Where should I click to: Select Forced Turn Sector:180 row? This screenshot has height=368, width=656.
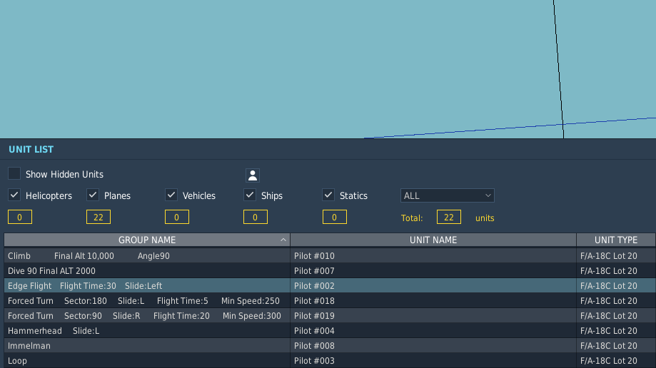(146, 301)
